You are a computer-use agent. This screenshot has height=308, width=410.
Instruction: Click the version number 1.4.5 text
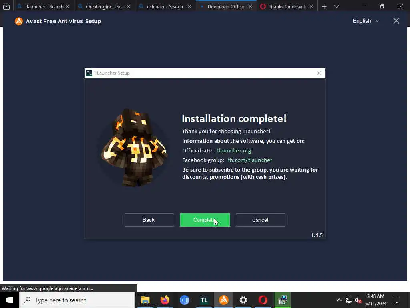tap(317, 235)
